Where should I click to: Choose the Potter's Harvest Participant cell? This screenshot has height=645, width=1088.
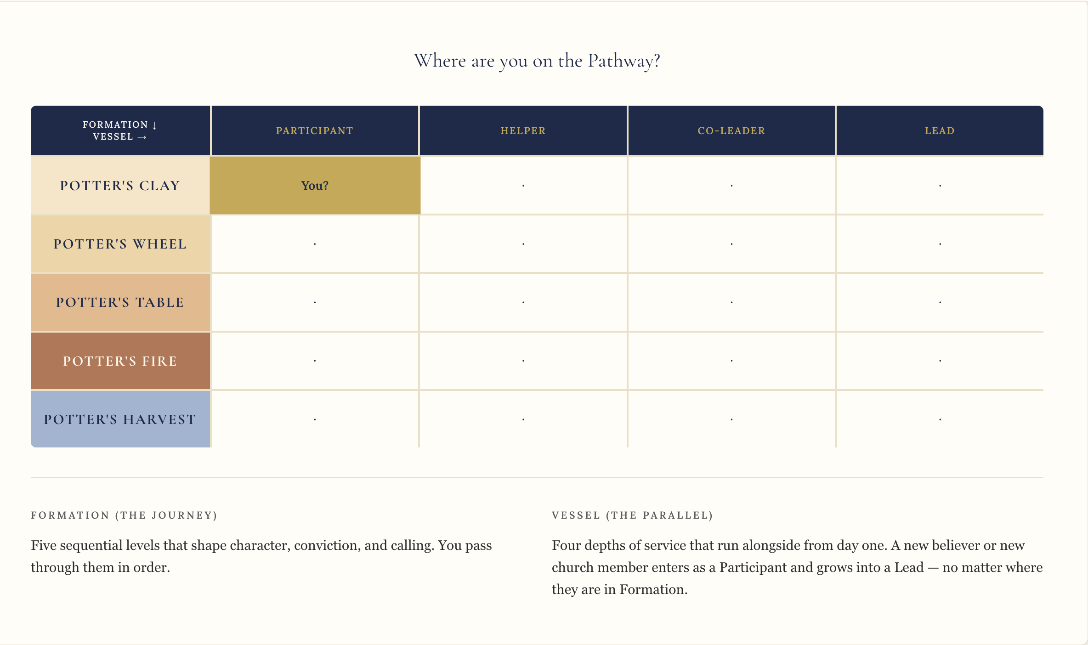click(315, 419)
